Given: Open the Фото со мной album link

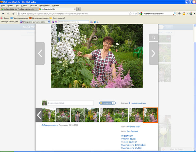Looking at the screenshot, I should pos(134,127).
